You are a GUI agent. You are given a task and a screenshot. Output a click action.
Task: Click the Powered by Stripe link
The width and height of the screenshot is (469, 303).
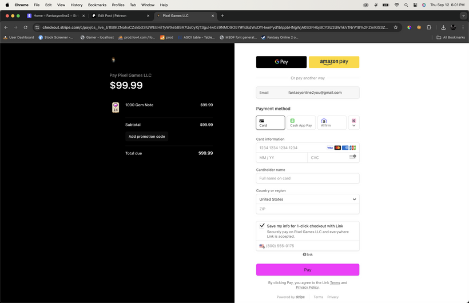point(291,297)
